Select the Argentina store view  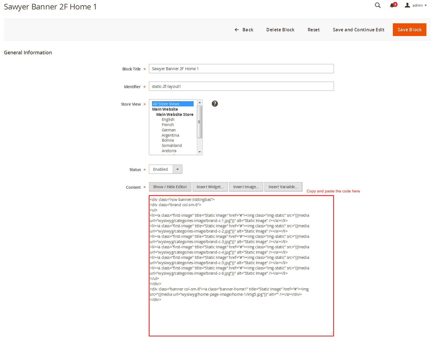170,135
